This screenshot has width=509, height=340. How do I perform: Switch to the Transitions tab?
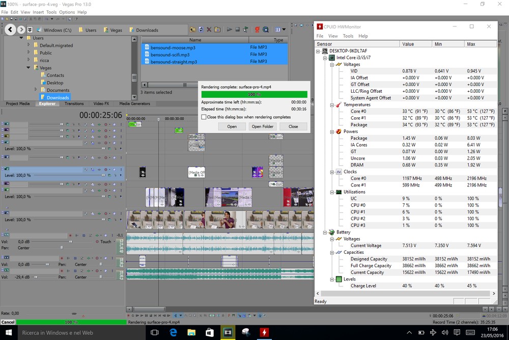(x=74, y=103)
